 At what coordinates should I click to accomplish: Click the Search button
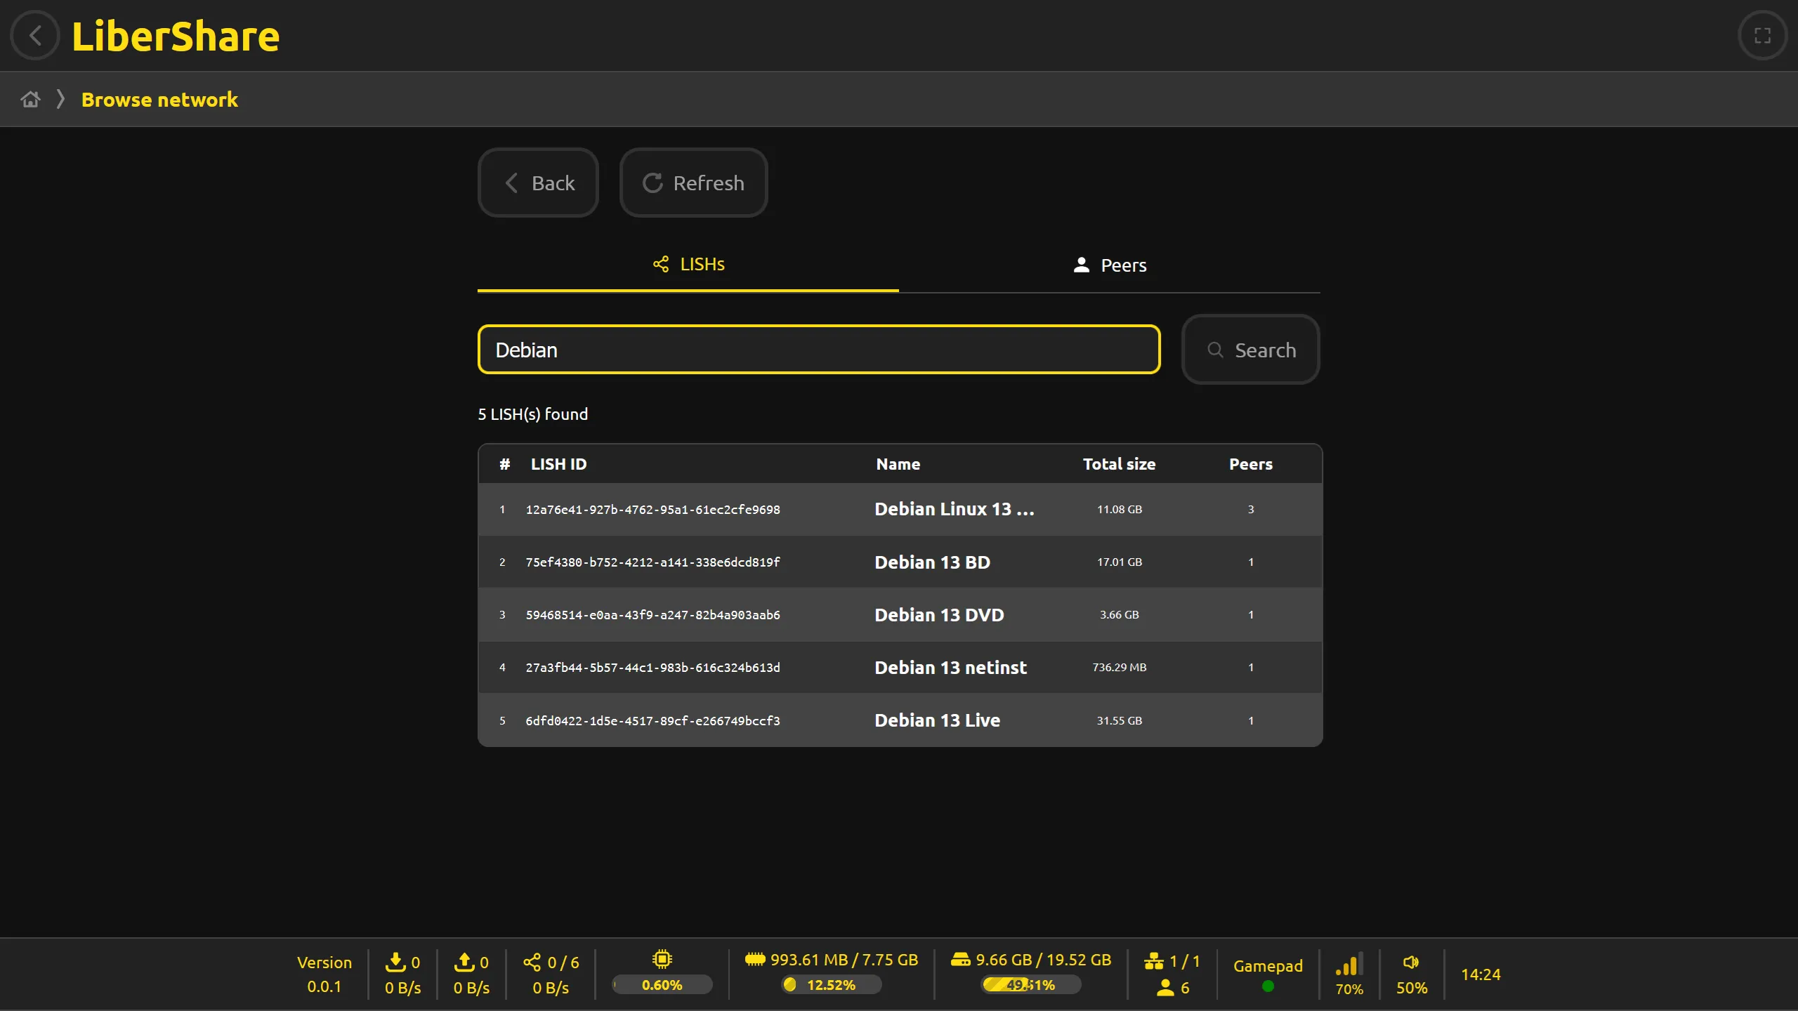(x=1251, y=350)
